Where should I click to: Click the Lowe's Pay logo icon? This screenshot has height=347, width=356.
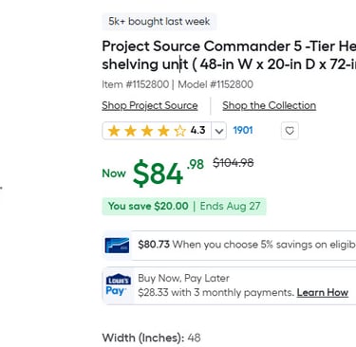pyautogui.click(x=118, y=284)
